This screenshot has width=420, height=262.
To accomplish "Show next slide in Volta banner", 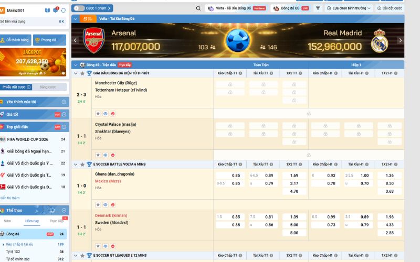I will click(401, 40).
